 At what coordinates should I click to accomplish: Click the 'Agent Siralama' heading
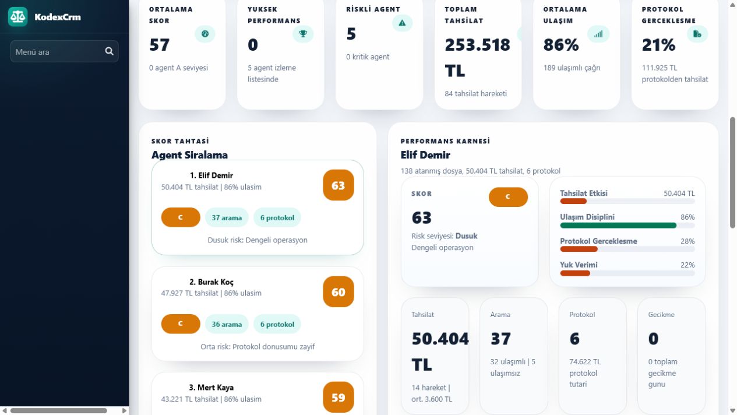tap(189, 155)
